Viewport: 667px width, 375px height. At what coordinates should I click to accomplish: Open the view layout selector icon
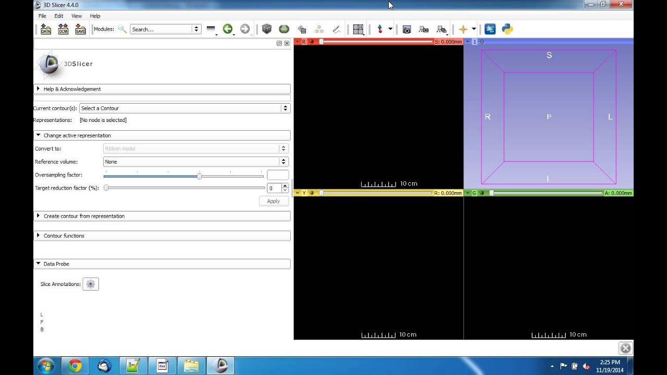pyautogui.click(x=358, y=29)
